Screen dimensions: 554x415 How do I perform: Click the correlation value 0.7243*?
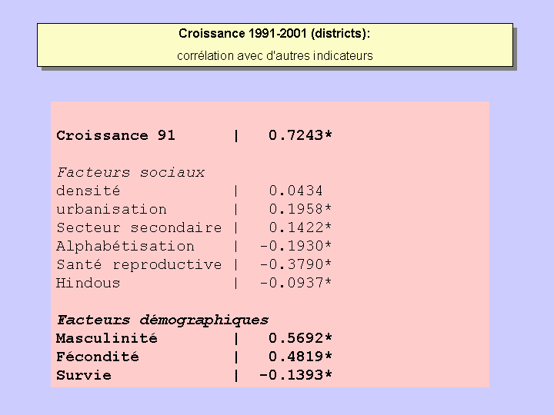(x=300, y=136)
